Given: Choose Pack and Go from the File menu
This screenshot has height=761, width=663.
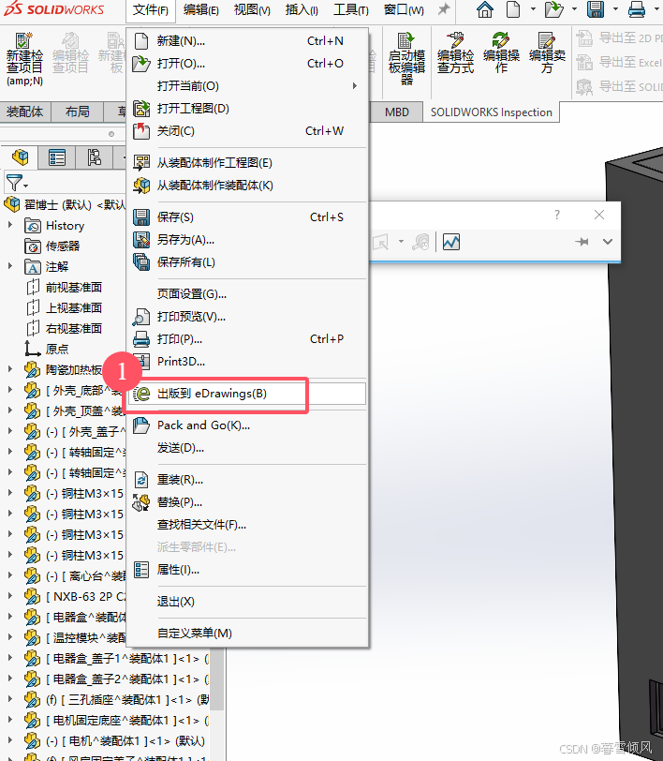Looking at the screenshot, I should click(247, 425).
